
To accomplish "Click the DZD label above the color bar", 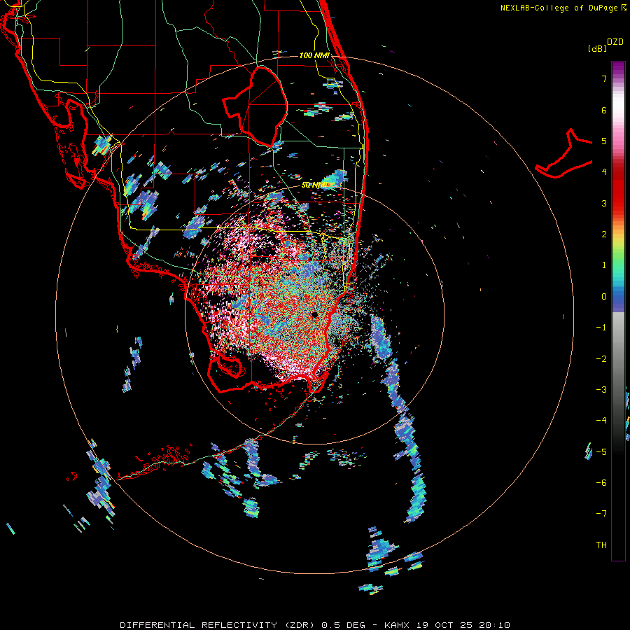I will [x=615, y=42].
